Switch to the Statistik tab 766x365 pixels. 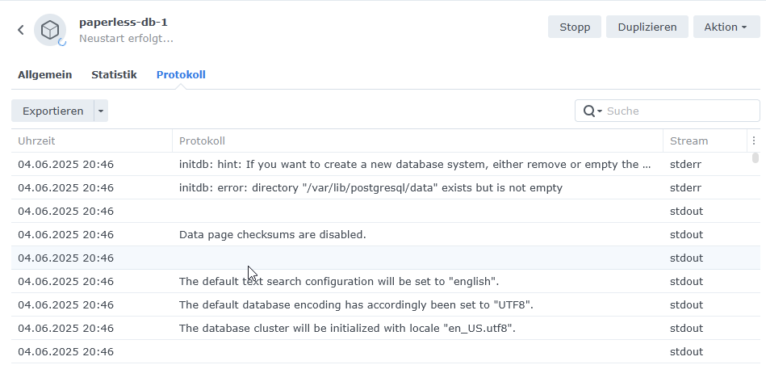click(x=114, y=75)
